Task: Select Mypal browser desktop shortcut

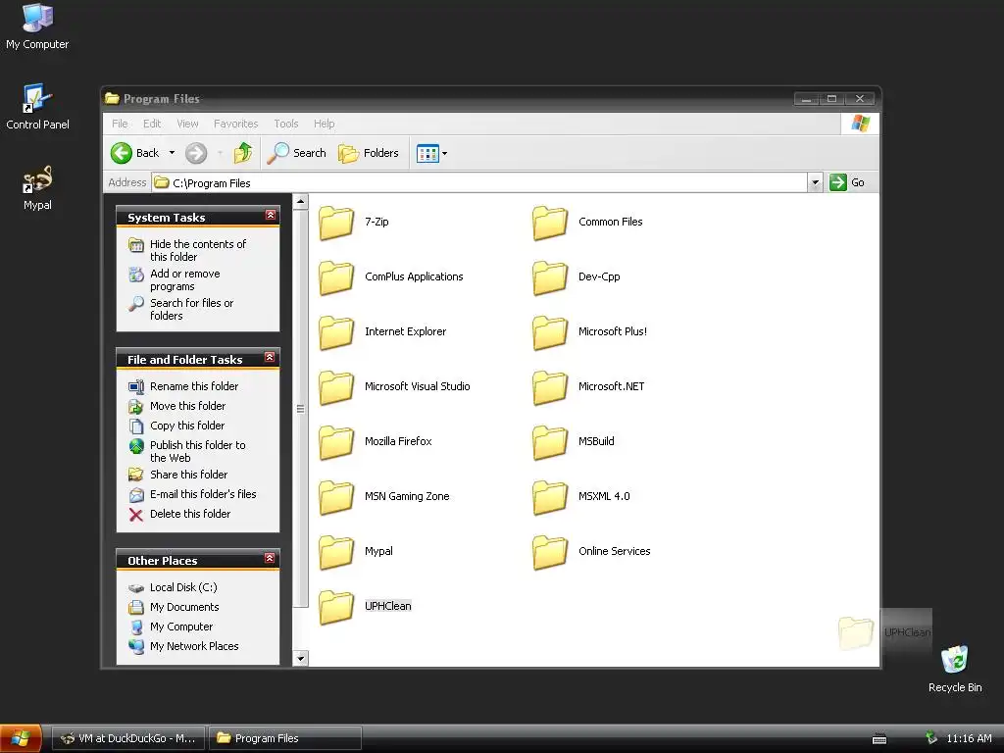Action: click(37, 188)
